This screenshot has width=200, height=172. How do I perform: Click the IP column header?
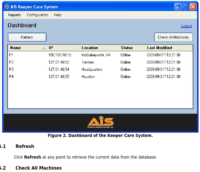pyautogui.click(x=63, y=48)
